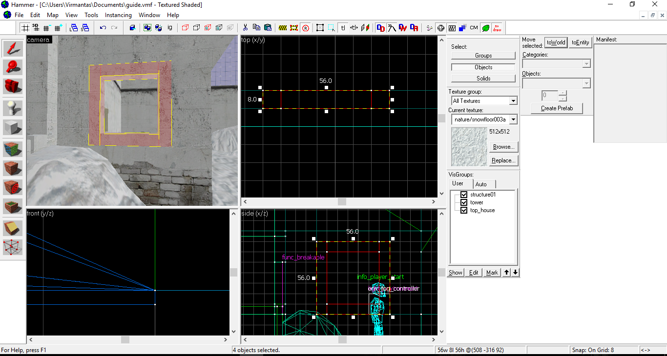Screen dimensions: 667x356
Task: Click the Copy icon in toolbar
Action: pyautogui.click(x=256, y=28)
